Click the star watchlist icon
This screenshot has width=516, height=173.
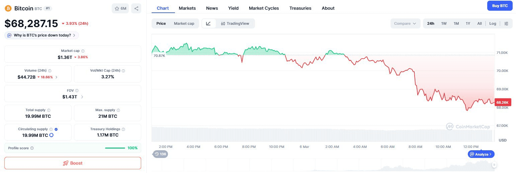click(x=117, y=9)
